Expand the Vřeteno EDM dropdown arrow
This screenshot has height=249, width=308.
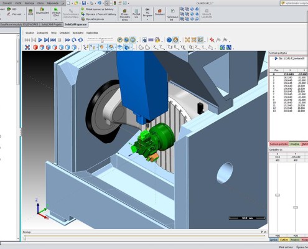[x=56, y=20]
